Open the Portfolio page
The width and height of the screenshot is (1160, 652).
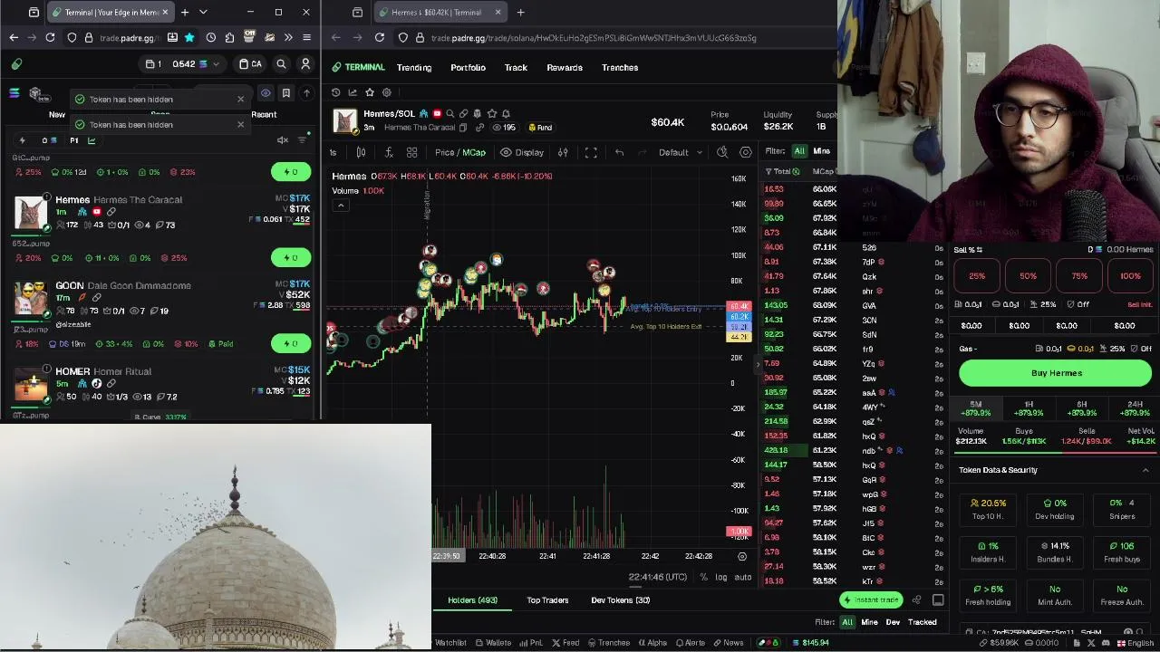click(x=468, y=67)
